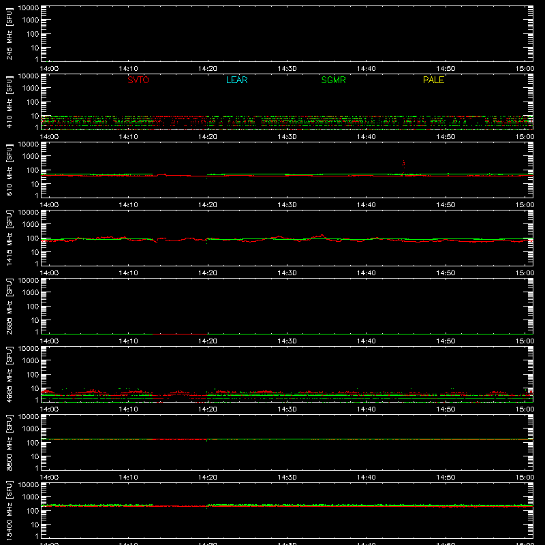Click the 14:10 label under 8800 MHz panel
The image size is (545, 545).
(x=128, y=478)
